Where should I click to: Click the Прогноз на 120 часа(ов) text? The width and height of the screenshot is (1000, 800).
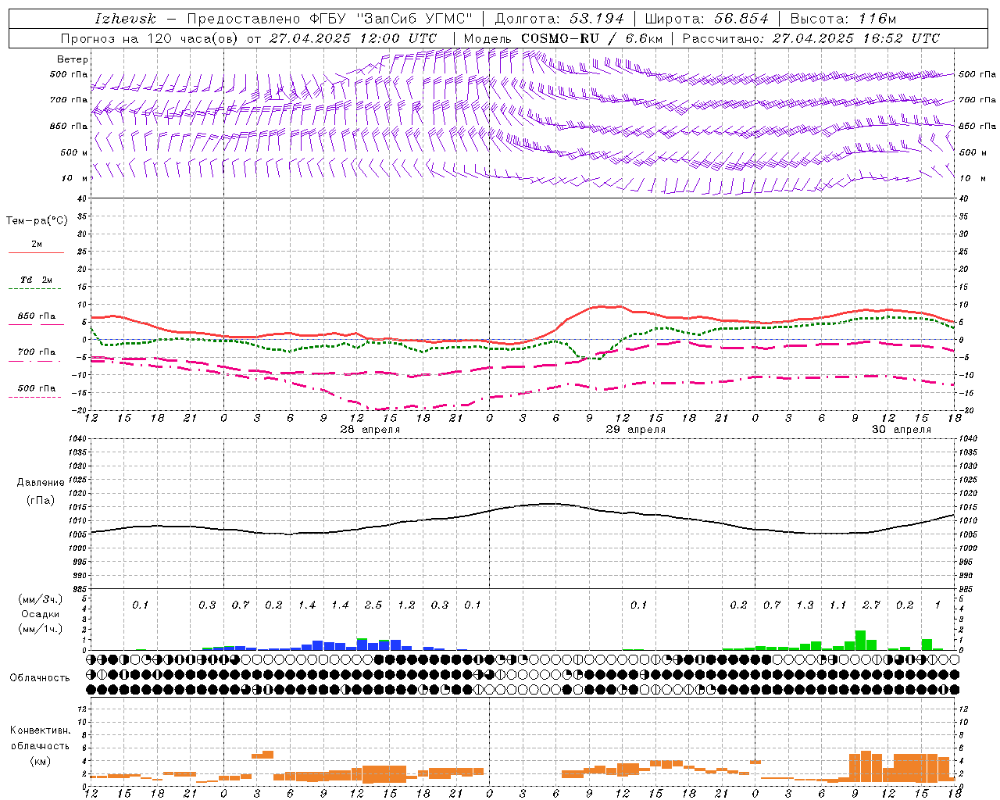149,38
